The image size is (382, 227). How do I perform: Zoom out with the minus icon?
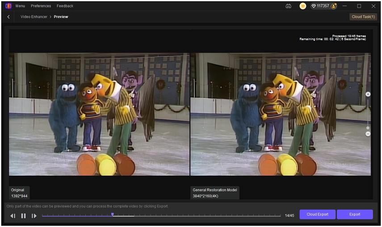click(368, 134)
